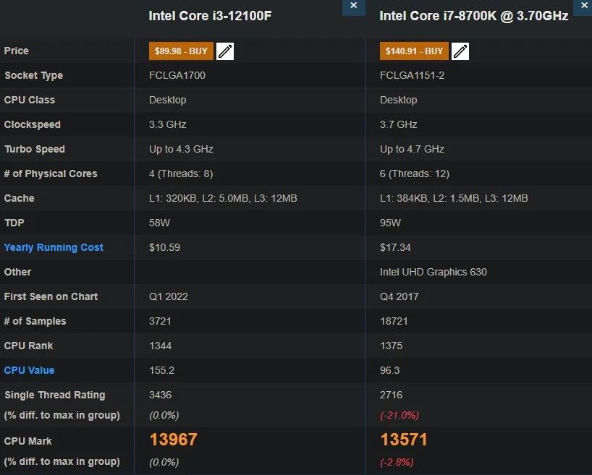Click the 1344 CPU rank value
Screen dimensions: 592x475
tap(160, 346)
